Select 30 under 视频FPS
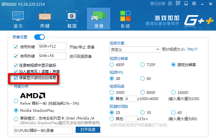This screenshot has width=216, height=139. (x=112, y=78)
